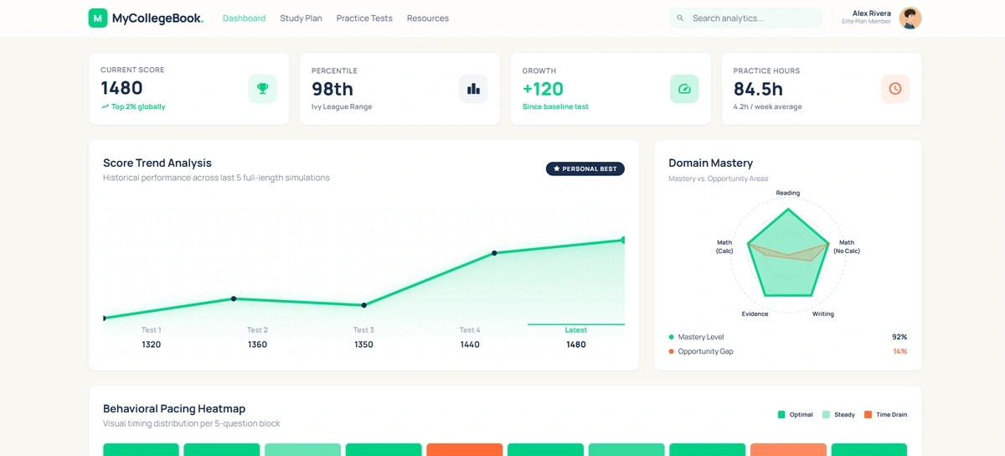Viewport: 1005px width, 456px height.
Task: Click the trophy icon in Current Score card
Action: click(x=262, y=89)
